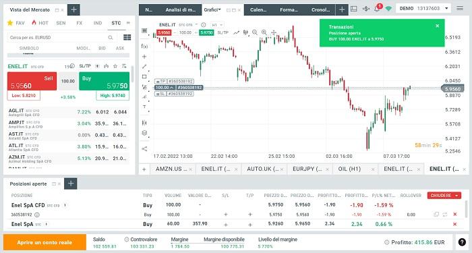Image resolution: width=472 pixels, height=253 pixels.
Task: Click the green Buy 5.9750 button
Action: click(x=104, y=82)
